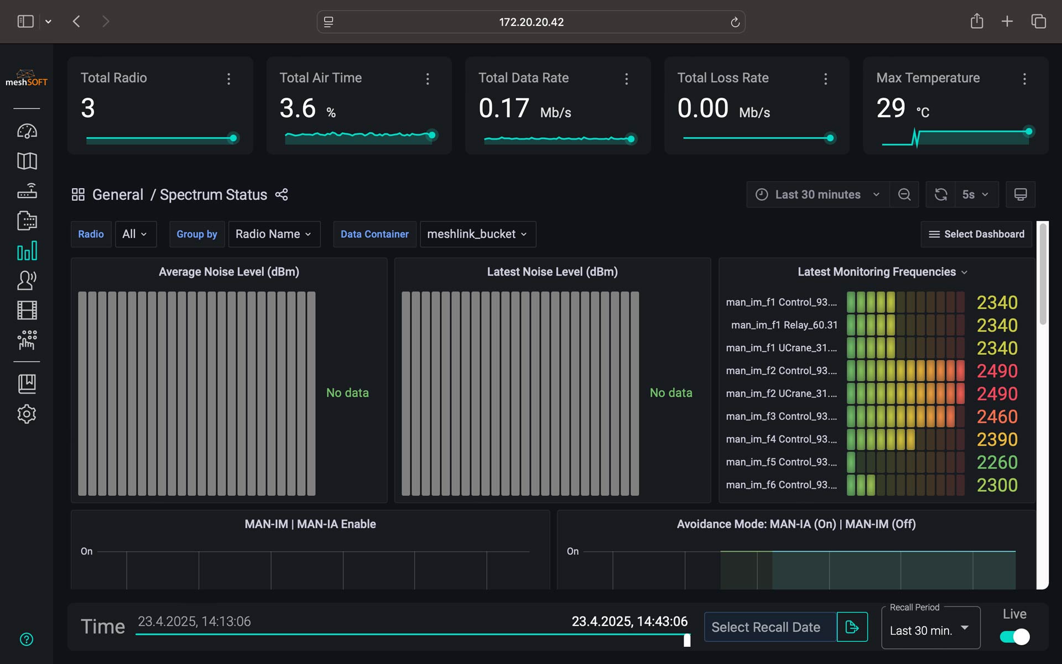Screen dimensions: 1062x664
Task: Click the Spectrum Status breadcrumb
Action: click(x=214, y=195)
